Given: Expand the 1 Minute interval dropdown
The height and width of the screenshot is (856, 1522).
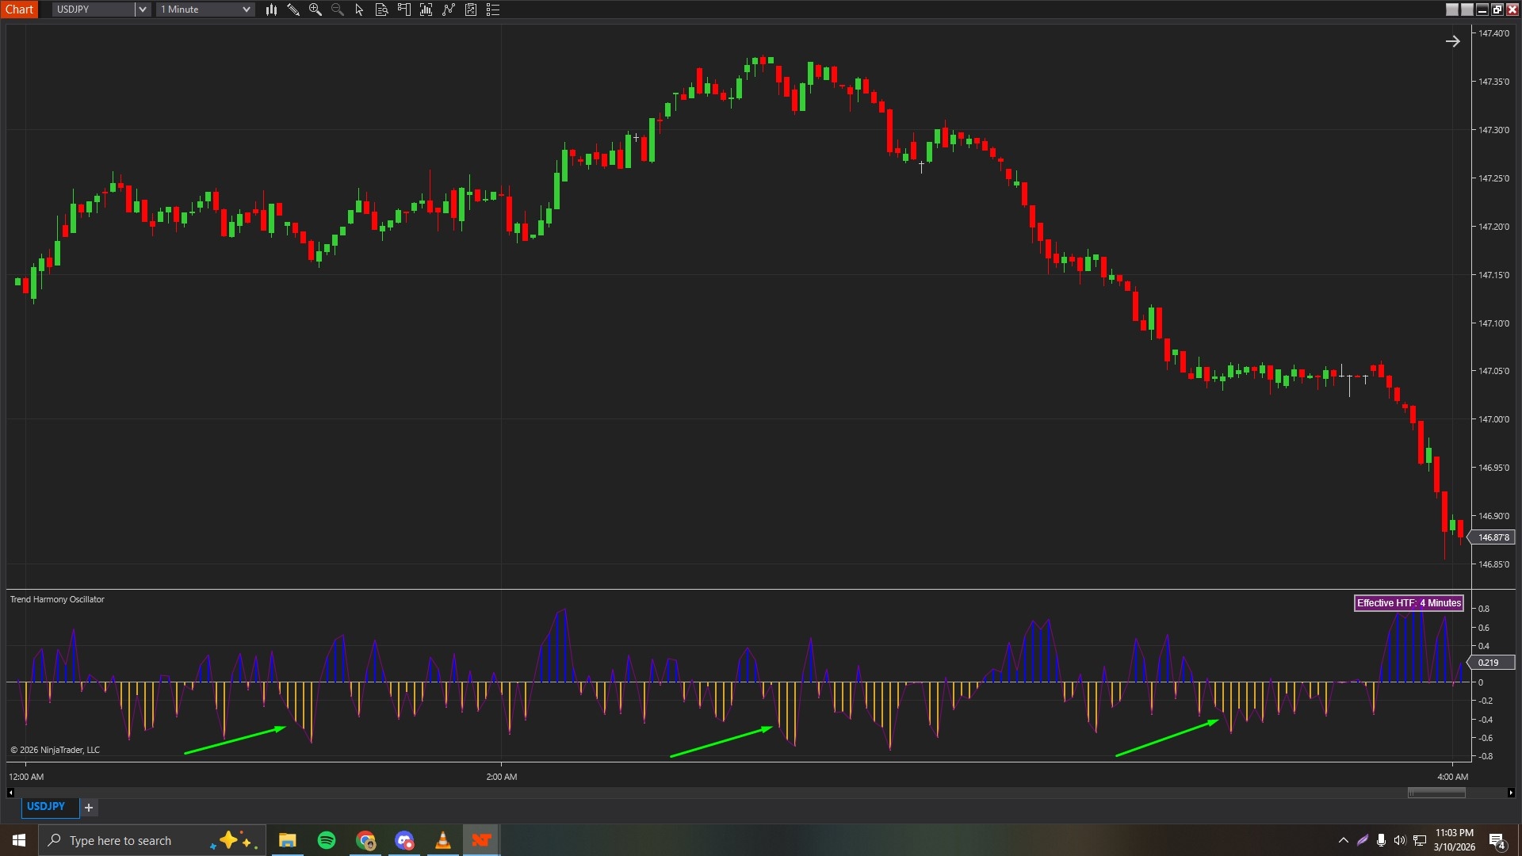Looking at the screenshot, I should tap(246, 10).
